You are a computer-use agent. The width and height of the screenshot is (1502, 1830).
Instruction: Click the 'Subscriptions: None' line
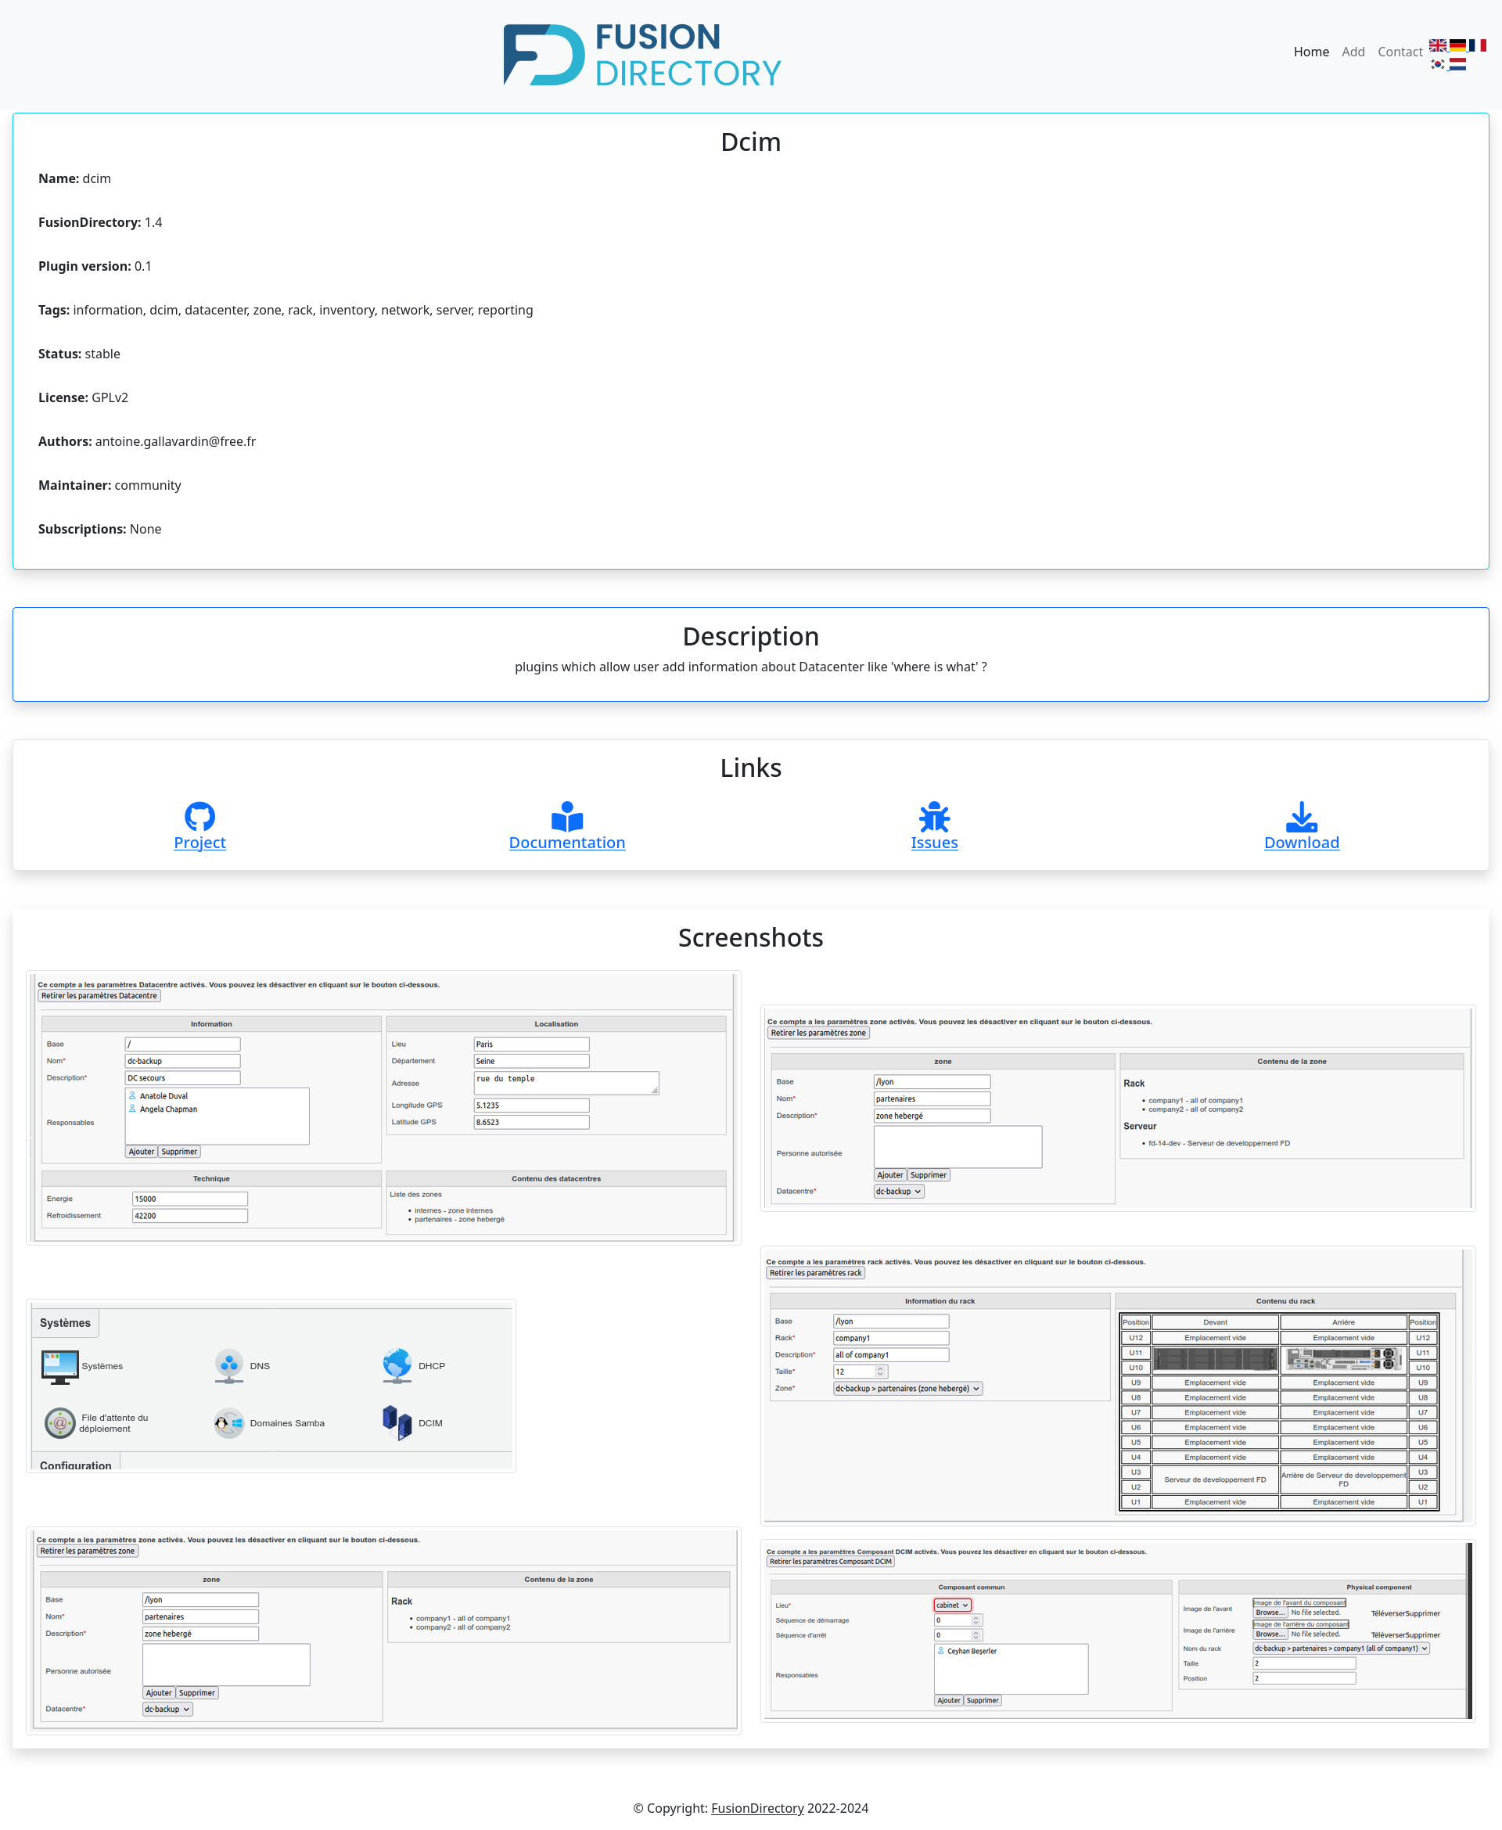click(x=99, y=529)
